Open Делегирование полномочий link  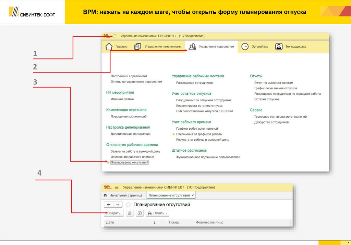[131, 134]
